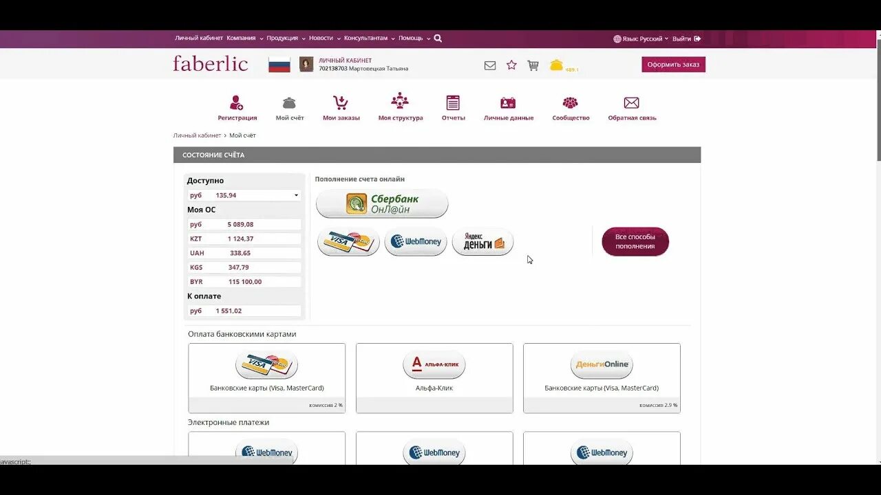This screenshot has width=881, height=495.
Task: Click the Личный кабинет breadcrumb link
Action: point(197,135)
